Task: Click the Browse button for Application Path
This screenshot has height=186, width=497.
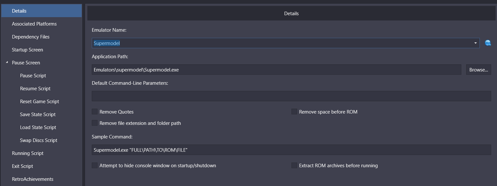Action: [x=479, y=70]
